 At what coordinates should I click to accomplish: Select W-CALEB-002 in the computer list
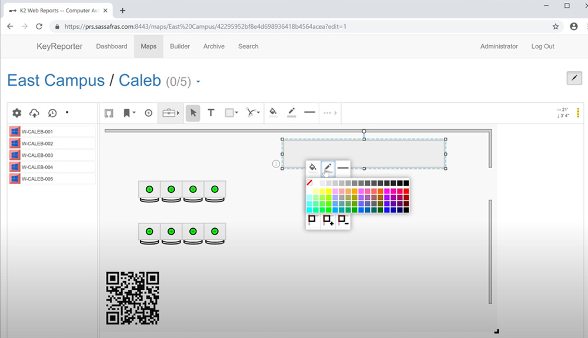pos(52,143)
